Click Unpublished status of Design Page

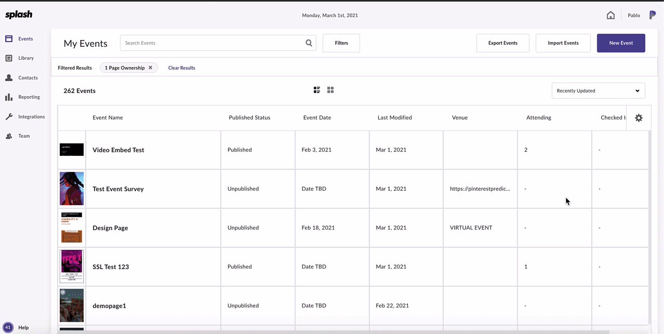(243, 228)
